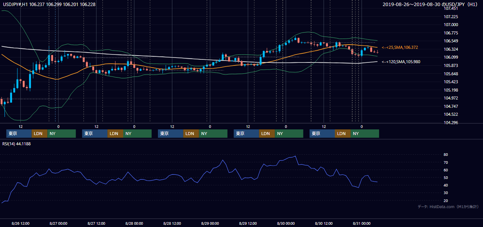Click the 8/30 00:00 date label

tap(286, 223)
